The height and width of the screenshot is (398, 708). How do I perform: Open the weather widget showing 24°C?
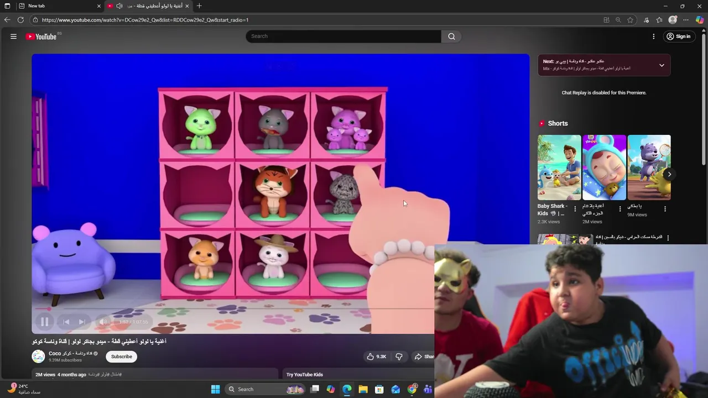tap(23, 389)
